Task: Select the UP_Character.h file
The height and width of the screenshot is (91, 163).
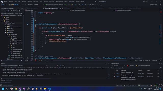Action: [18, 44]
